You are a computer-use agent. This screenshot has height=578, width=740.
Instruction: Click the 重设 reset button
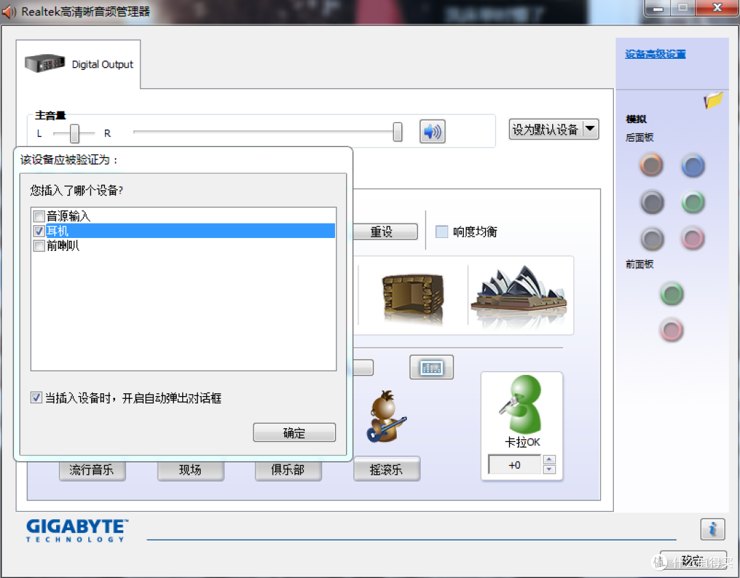(x=384, y=231)
